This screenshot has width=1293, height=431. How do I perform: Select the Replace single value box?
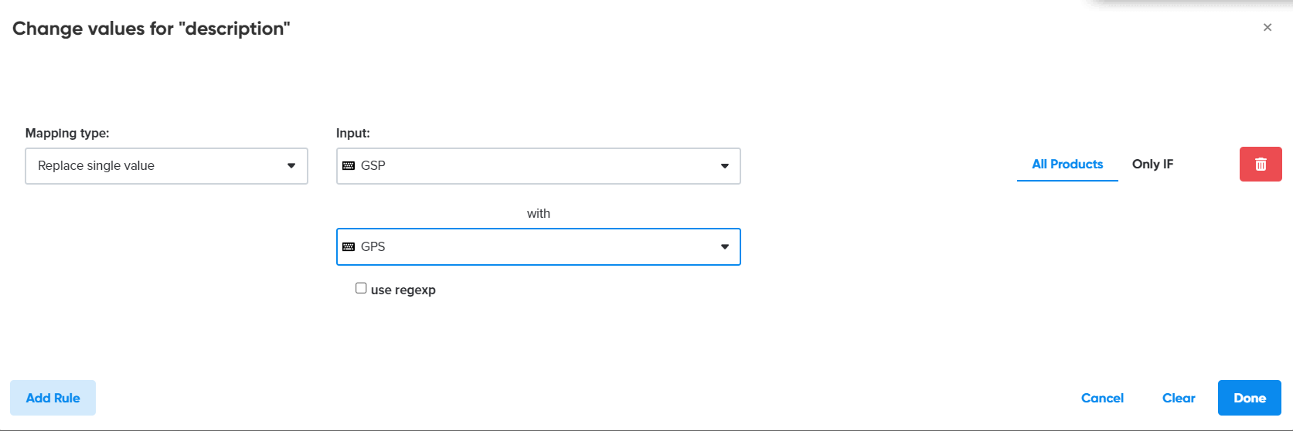coord(155,166)
